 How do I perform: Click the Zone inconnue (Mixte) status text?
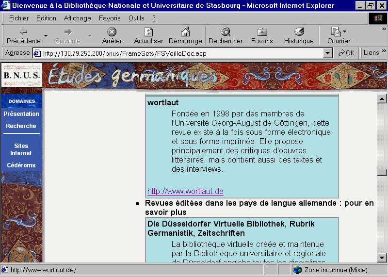pyautogui.click(x=336, y=270)
